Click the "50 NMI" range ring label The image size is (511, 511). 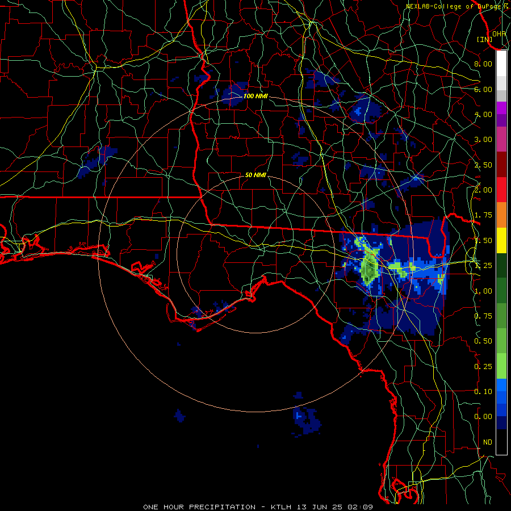click(256, 175)
